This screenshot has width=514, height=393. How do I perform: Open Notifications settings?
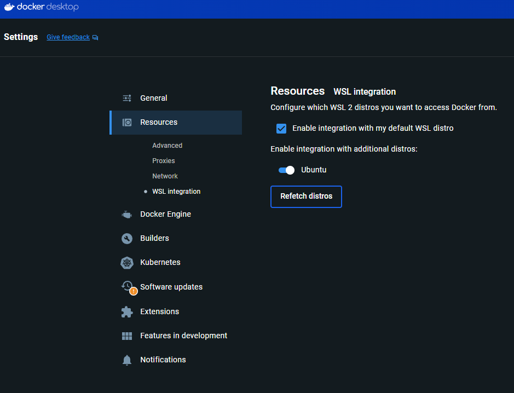176,360
